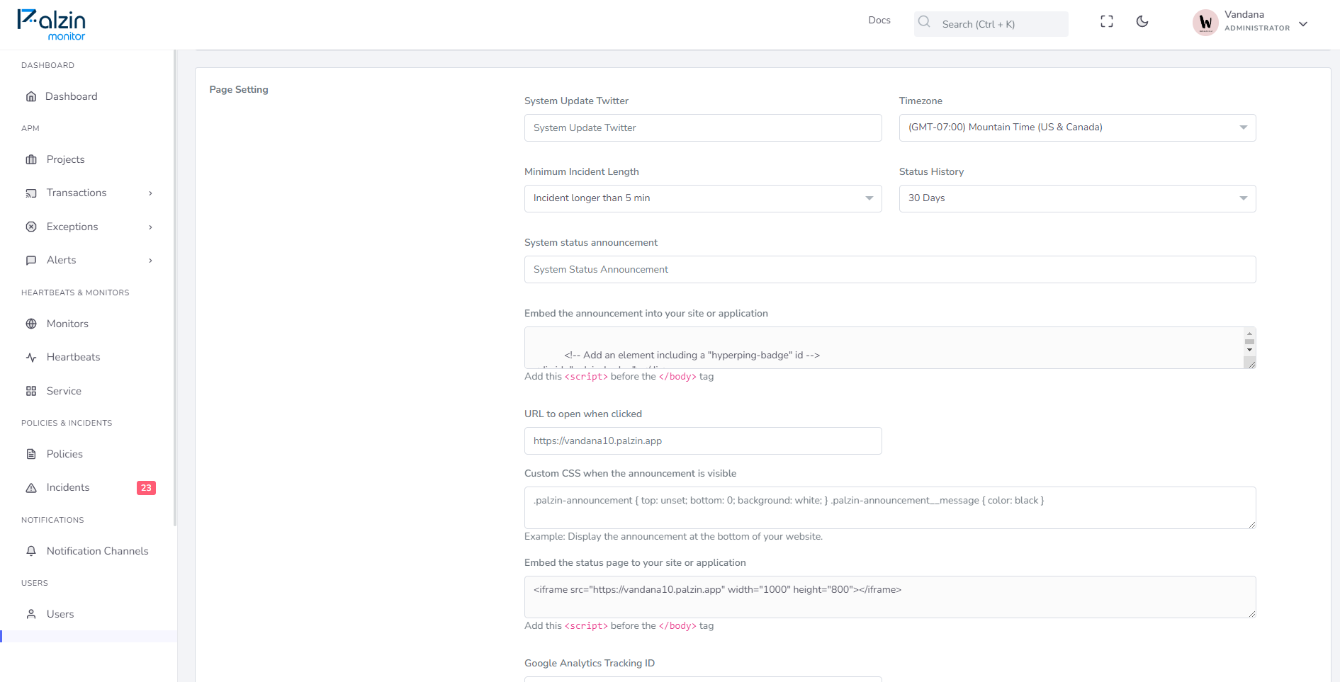Click the Dashboard home icon
The width and height of the screenshot is (1340, 682).
(31, 97)
